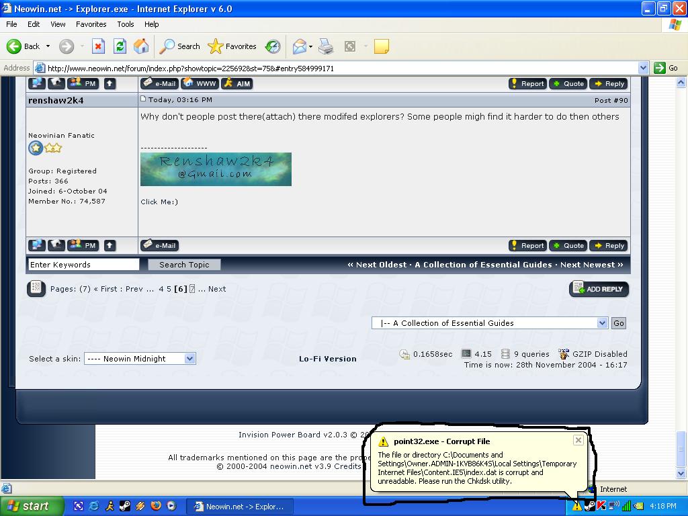Click inside the Enter Keywords search field
Viewport: 688px width, 516px height.
point(82,264)
